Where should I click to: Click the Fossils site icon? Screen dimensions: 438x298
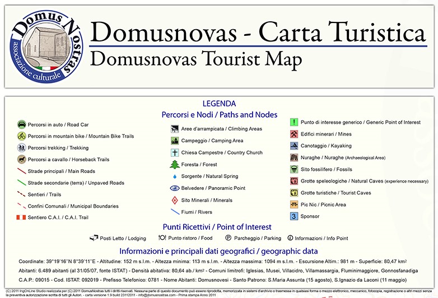coord(294,169)
